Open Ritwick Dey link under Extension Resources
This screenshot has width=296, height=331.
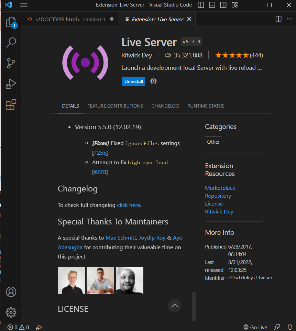click(219, 212)
